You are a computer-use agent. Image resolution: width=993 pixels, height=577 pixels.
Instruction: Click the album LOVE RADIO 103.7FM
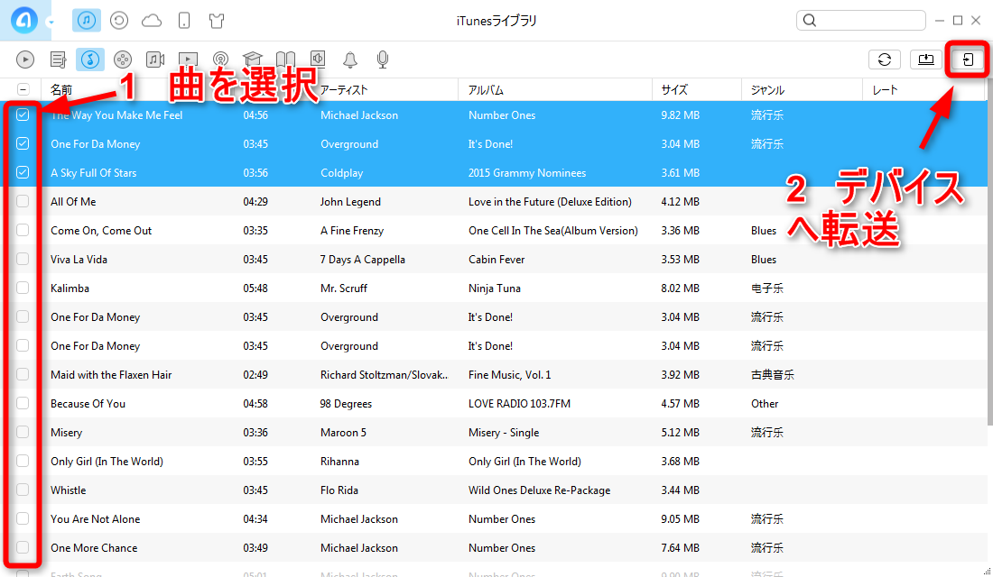519,404
